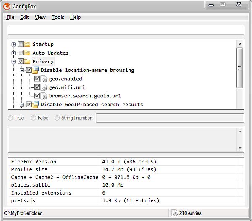Select the False radio button

coord(34,118)
